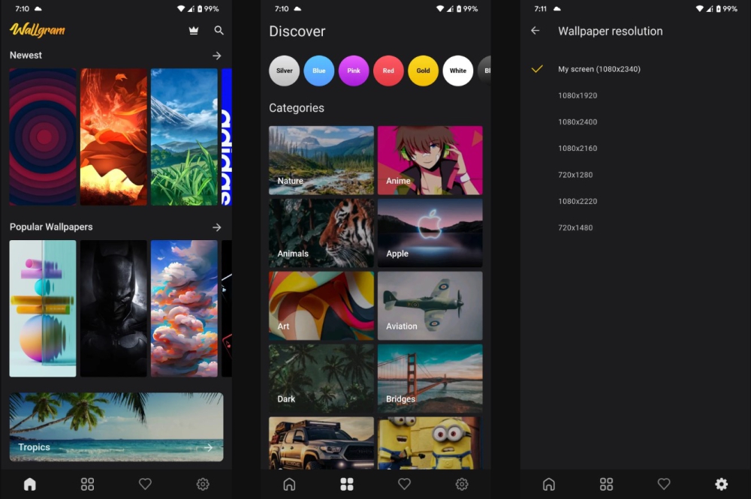
Task: Pick the Gold color filter swatch
Action: pyautogui.click(x=424, y=71)
